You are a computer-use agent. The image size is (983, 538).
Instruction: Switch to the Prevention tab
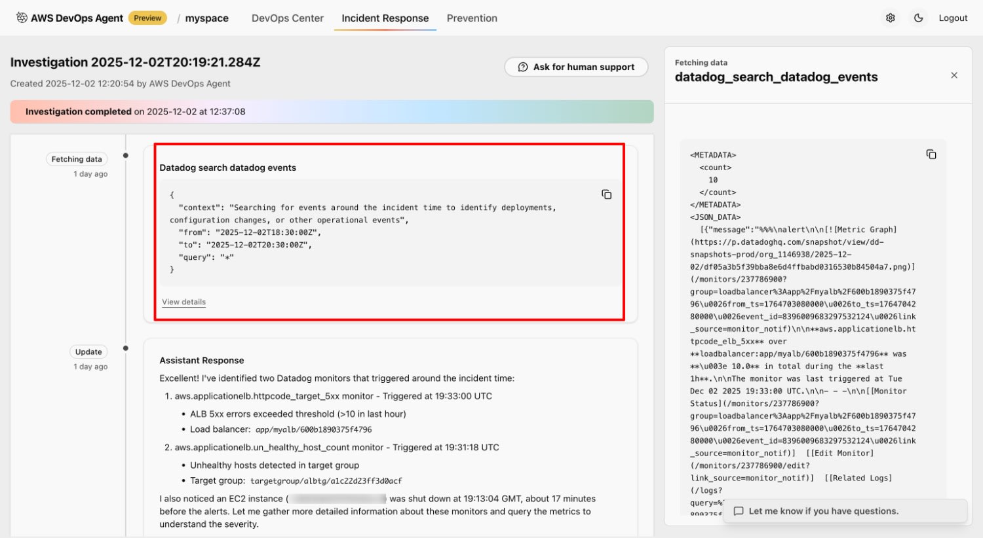(x=472, y=18)
